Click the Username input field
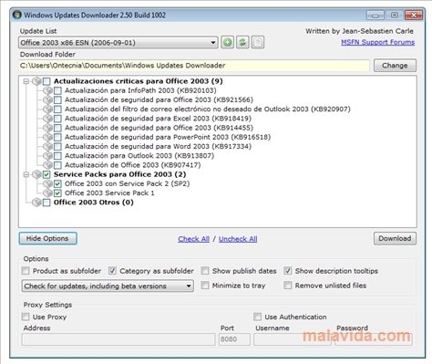 pyautogui.click(x=293, y=339)
